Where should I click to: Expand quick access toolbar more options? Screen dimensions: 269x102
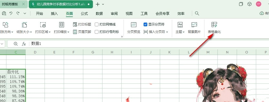point(25,14)
